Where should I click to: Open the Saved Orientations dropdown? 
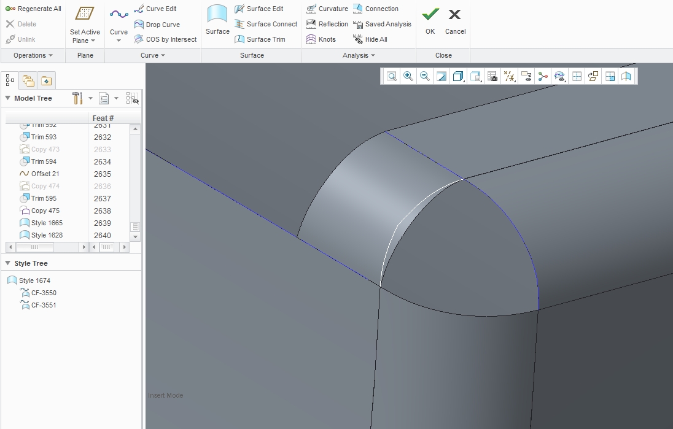click(x=475, y=76)
